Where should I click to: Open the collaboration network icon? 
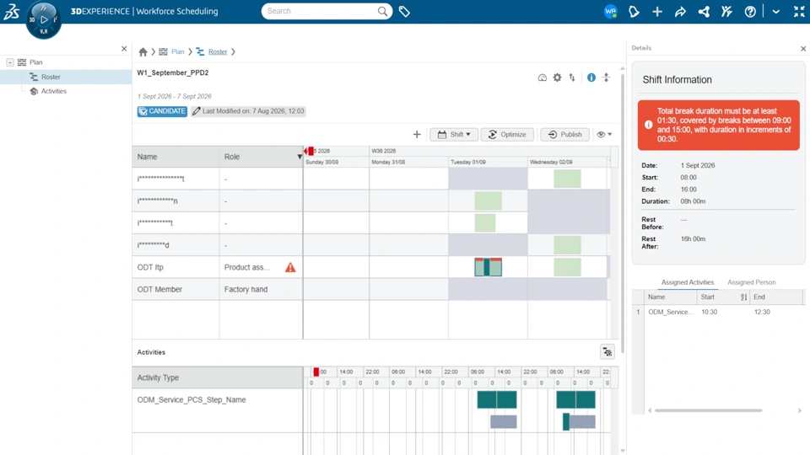click(704, 11)
